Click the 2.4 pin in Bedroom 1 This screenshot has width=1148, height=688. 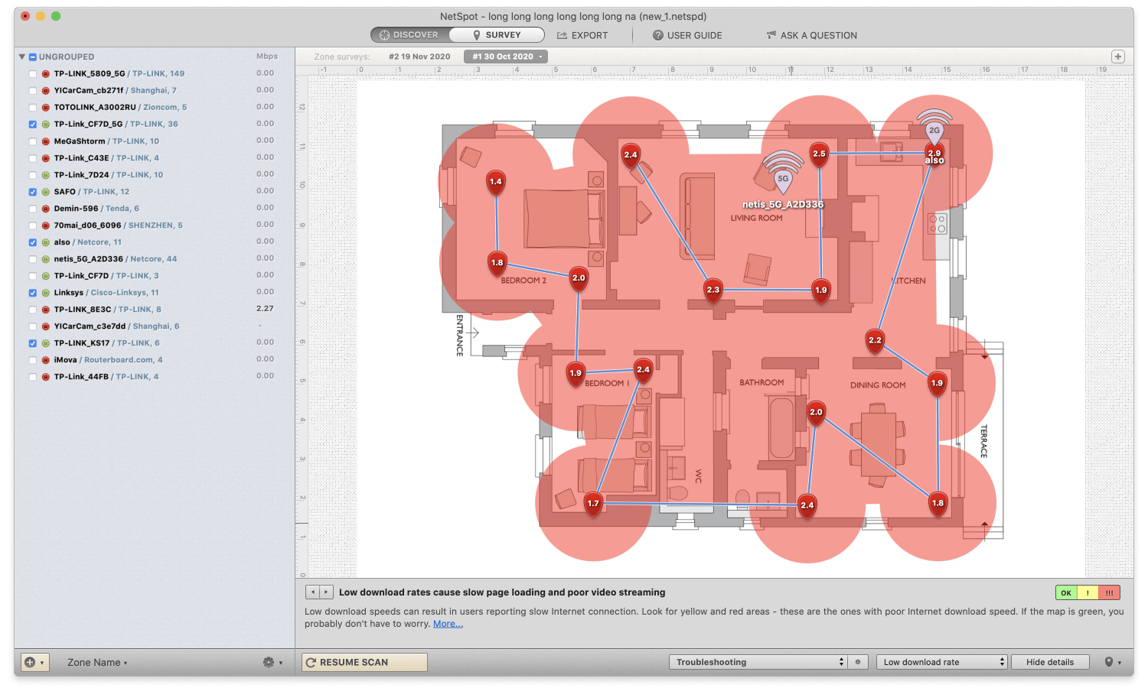click(643, 371)
